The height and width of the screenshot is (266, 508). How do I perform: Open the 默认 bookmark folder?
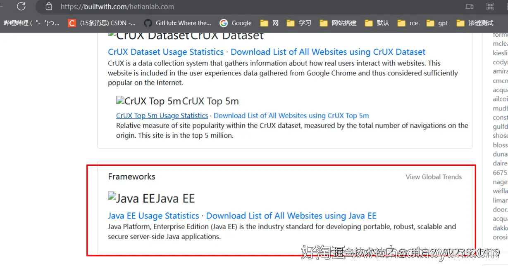click(377, 23)
